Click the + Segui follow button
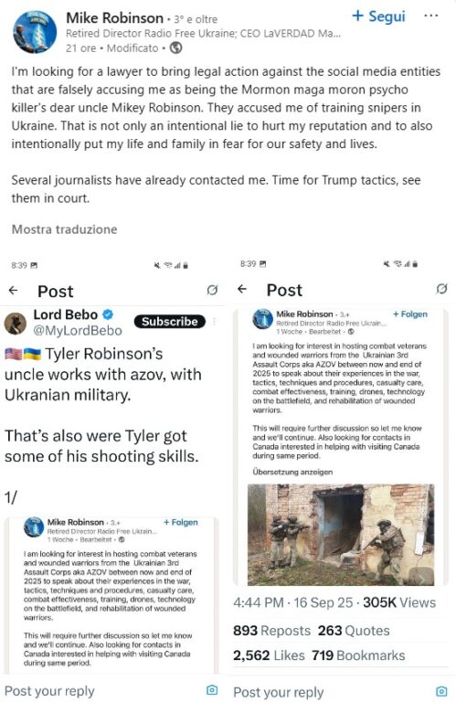 379,16
